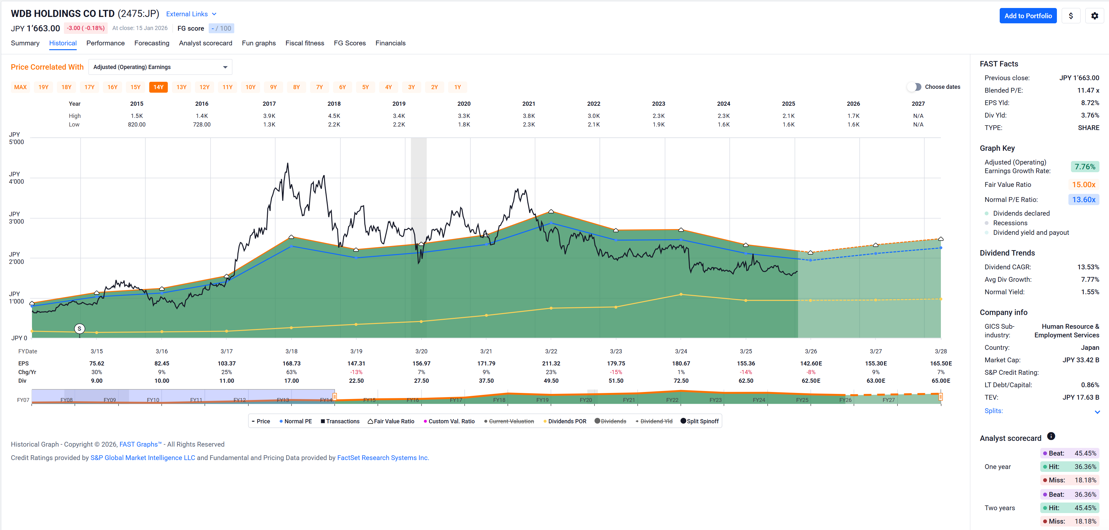Viewport: 1109px width, 530px height.
Task: Open Adjusted (Operating) Earnings dropdown
Action: (160, 67)
